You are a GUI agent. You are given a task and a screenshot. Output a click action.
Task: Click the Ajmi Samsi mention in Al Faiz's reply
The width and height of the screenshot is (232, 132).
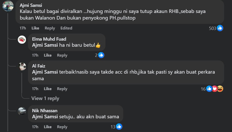pyautogui.click(x=45, y=72)
